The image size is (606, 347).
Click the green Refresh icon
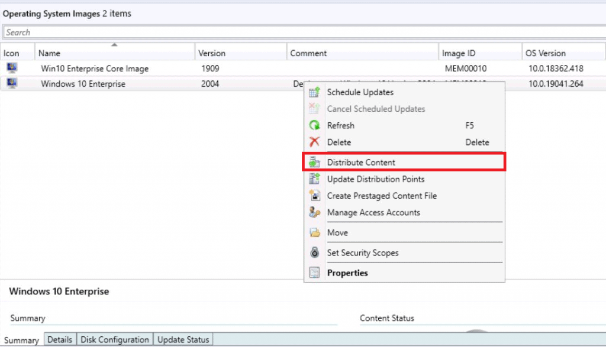[x=314, y=125]
